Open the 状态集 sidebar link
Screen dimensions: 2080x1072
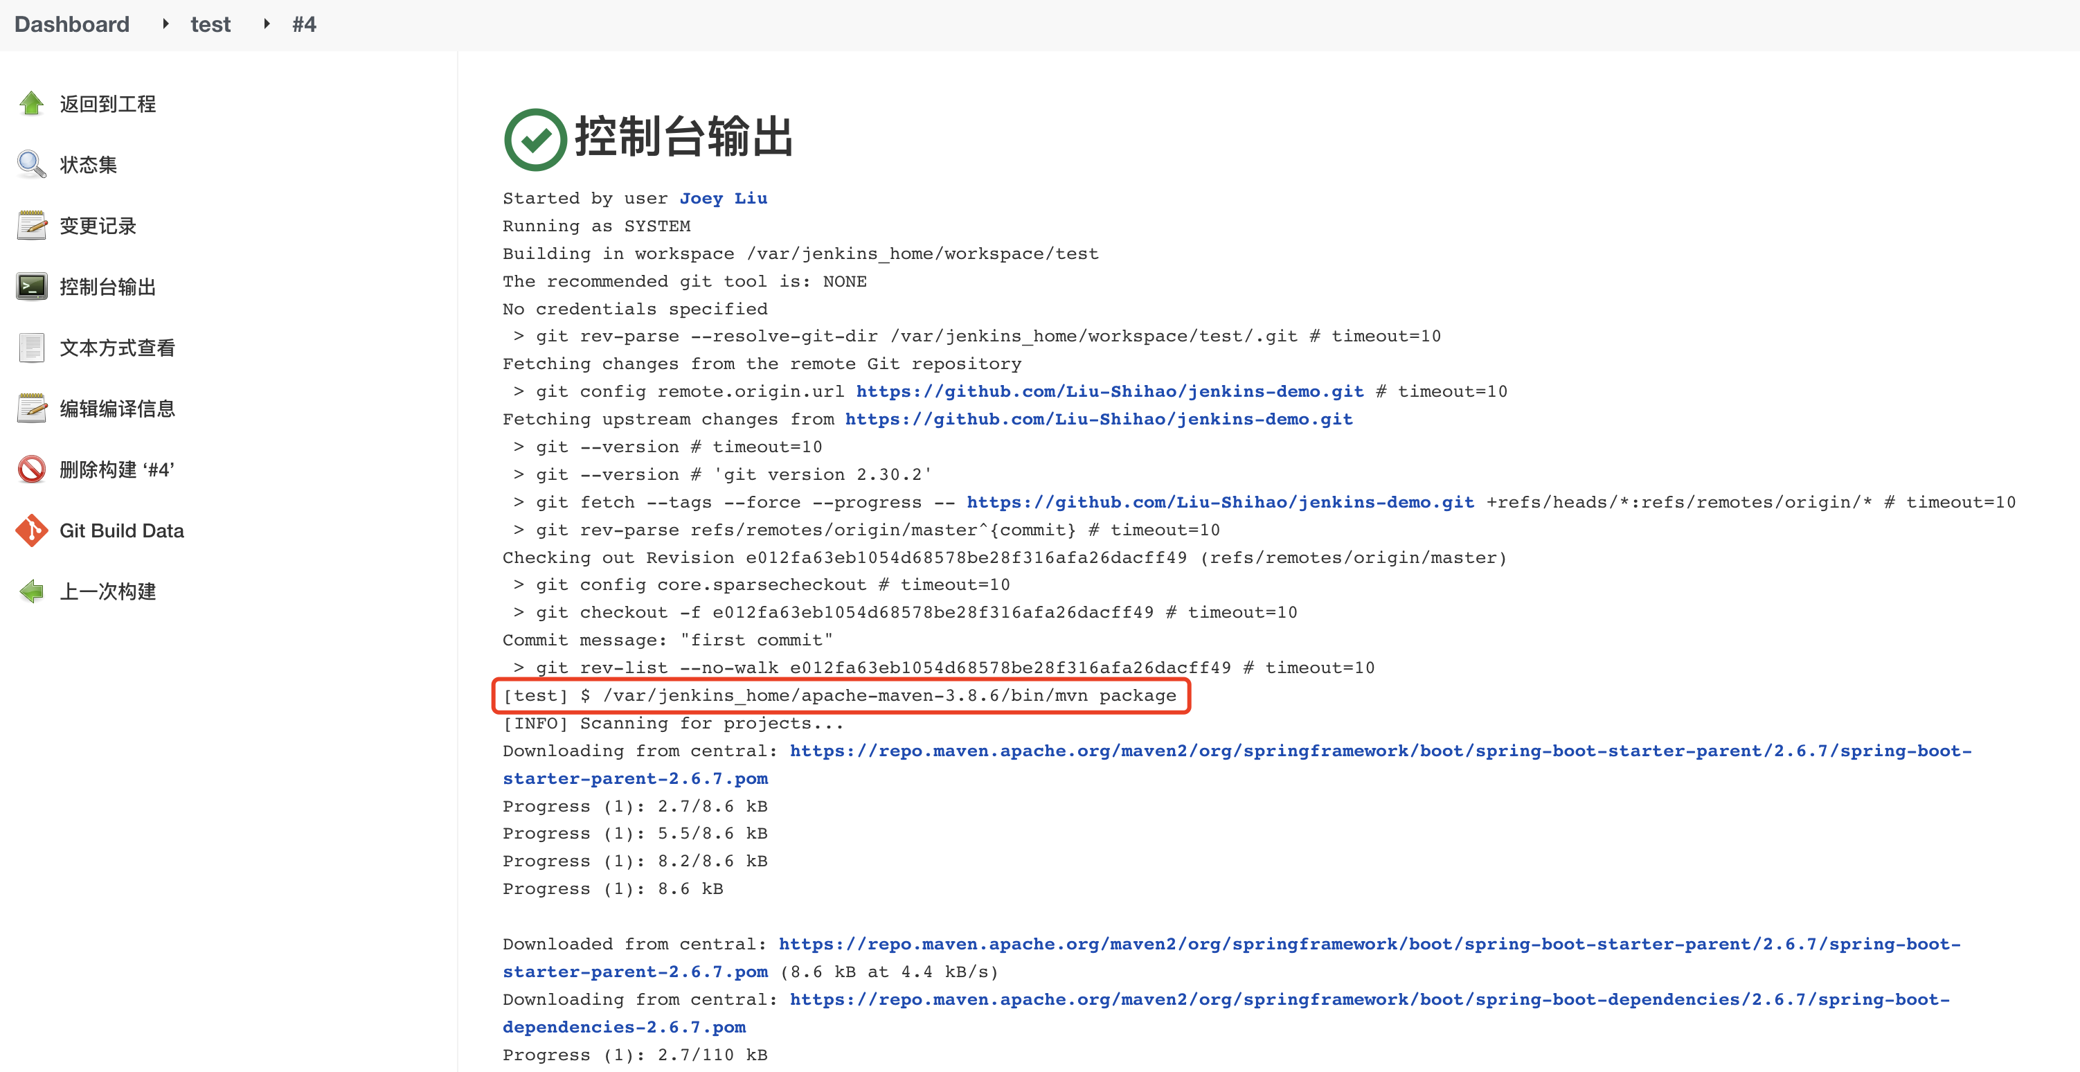click(x=88, y=165)
